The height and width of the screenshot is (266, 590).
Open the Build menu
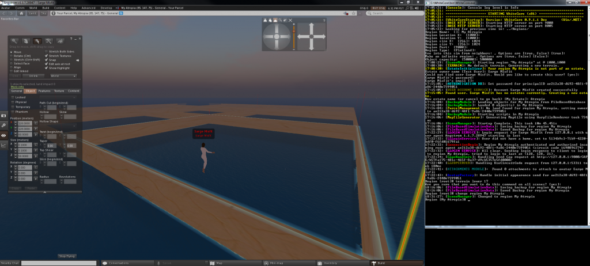tap(46, 8)
